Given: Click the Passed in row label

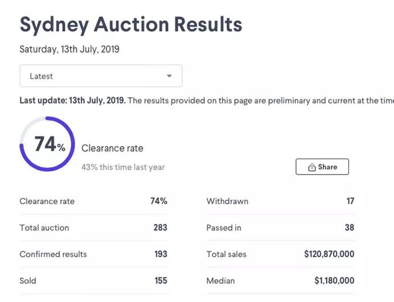Looking at the screenshot, I should point(224,227).
